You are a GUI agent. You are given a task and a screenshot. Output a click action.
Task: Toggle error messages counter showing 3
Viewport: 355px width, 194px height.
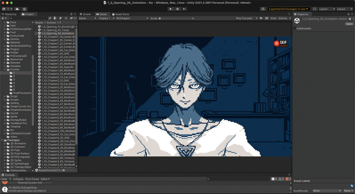(x=288, y=179)
